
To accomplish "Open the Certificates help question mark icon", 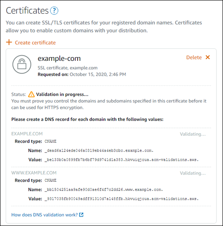I will tap(54, 11).
